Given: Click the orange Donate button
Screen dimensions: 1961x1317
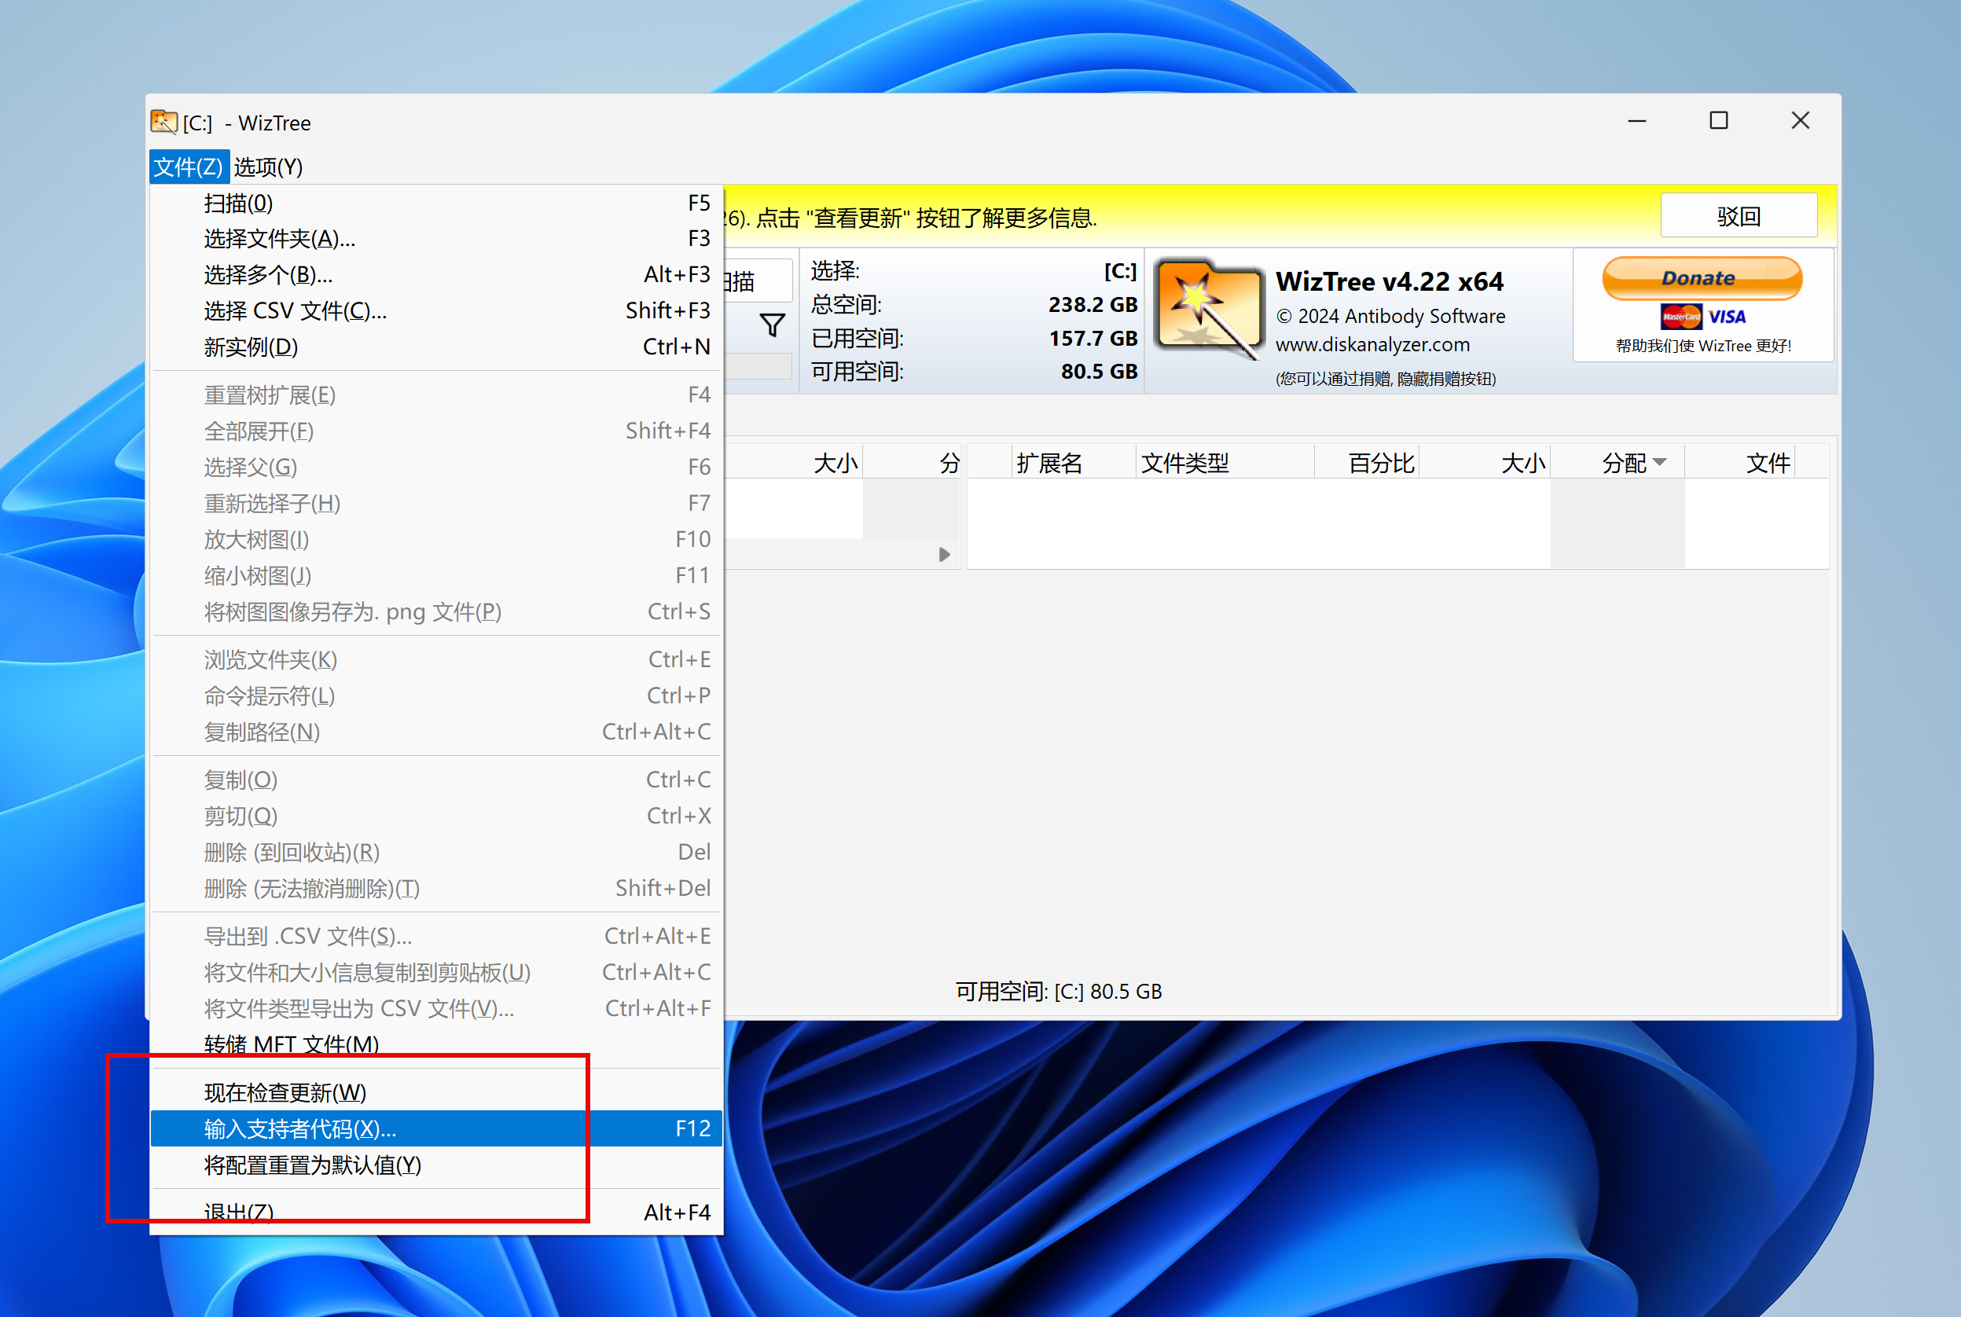Looking at the screenshot, I should pos(1702,278).
